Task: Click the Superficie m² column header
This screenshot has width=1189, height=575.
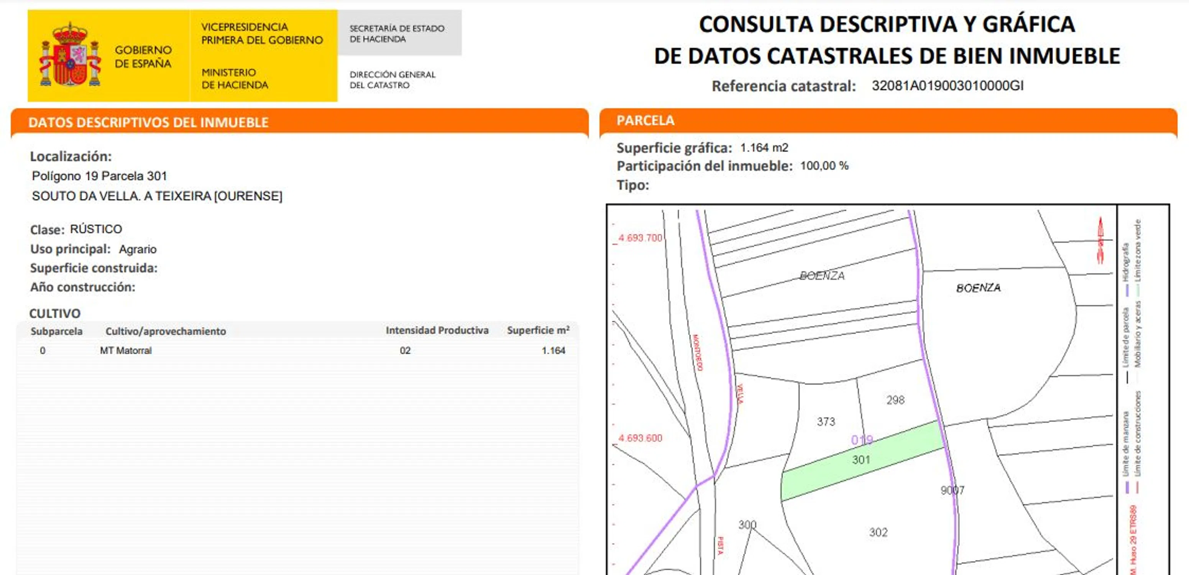Action: pyautogui.click(x=538, y=330)
